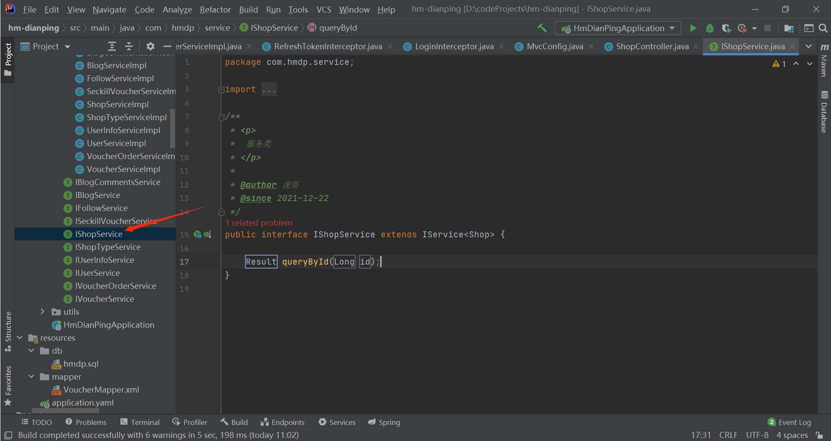Open the Maven tool window
This screenshot has width=831, height=441.
(825, 60)
